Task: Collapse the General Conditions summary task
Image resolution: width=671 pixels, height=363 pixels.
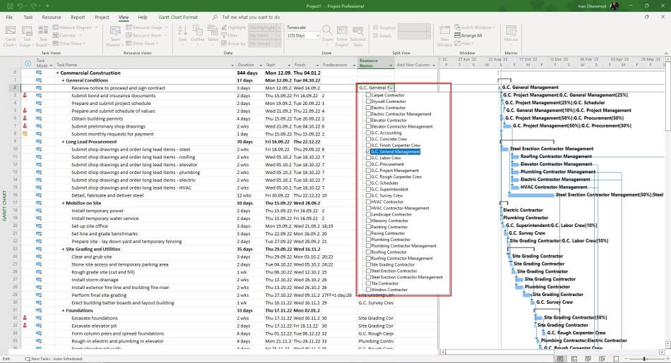Action: [64, 81]
